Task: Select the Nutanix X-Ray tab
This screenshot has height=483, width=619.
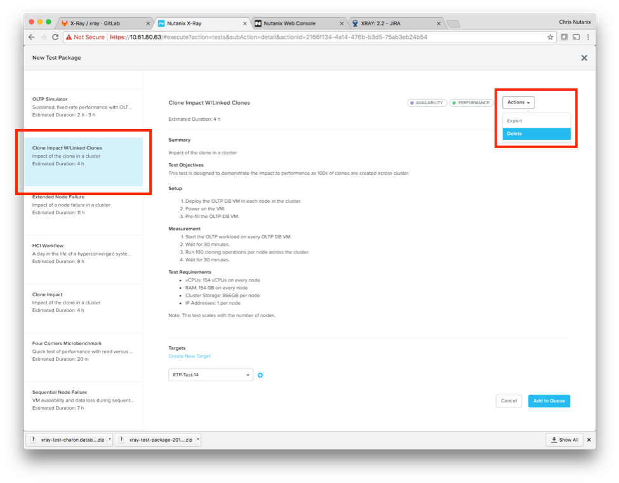Action: 201,24
